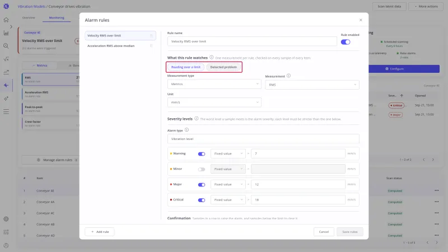Click the Save rules button
This screenshot has height=252, width=448.
(349, 232)
